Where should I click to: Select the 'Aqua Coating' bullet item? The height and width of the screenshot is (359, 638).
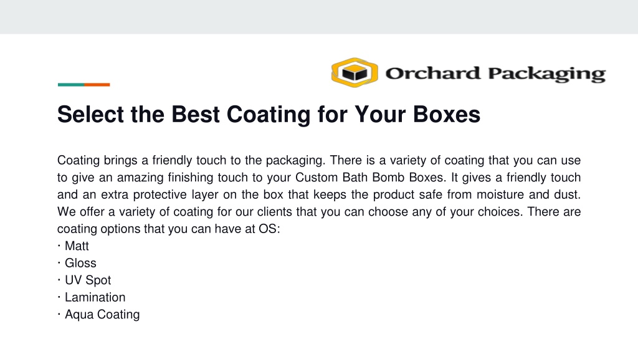click(x=102, y=314)
